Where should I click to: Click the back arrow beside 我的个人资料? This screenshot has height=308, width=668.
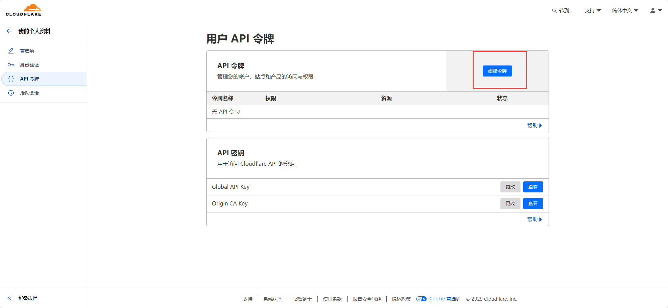(9, 31)
